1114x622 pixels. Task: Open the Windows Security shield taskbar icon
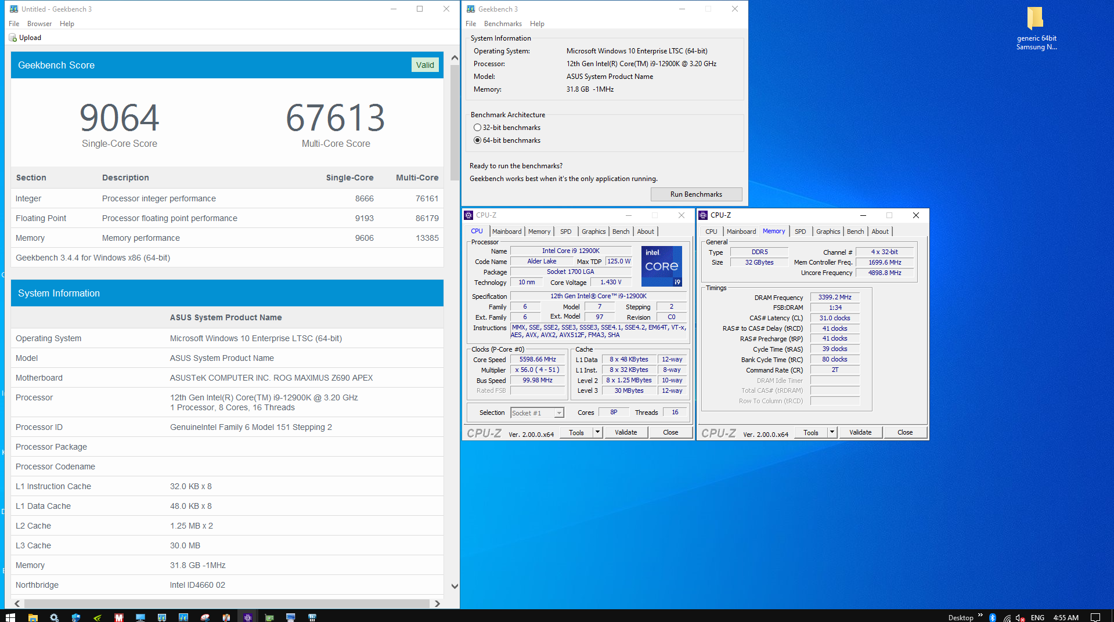click(x=75, y=617)
